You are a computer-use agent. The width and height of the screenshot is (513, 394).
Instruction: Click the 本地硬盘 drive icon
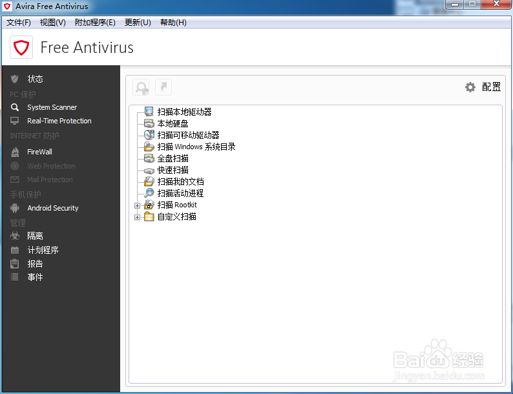pyautogui.click(x=149, y=123)
